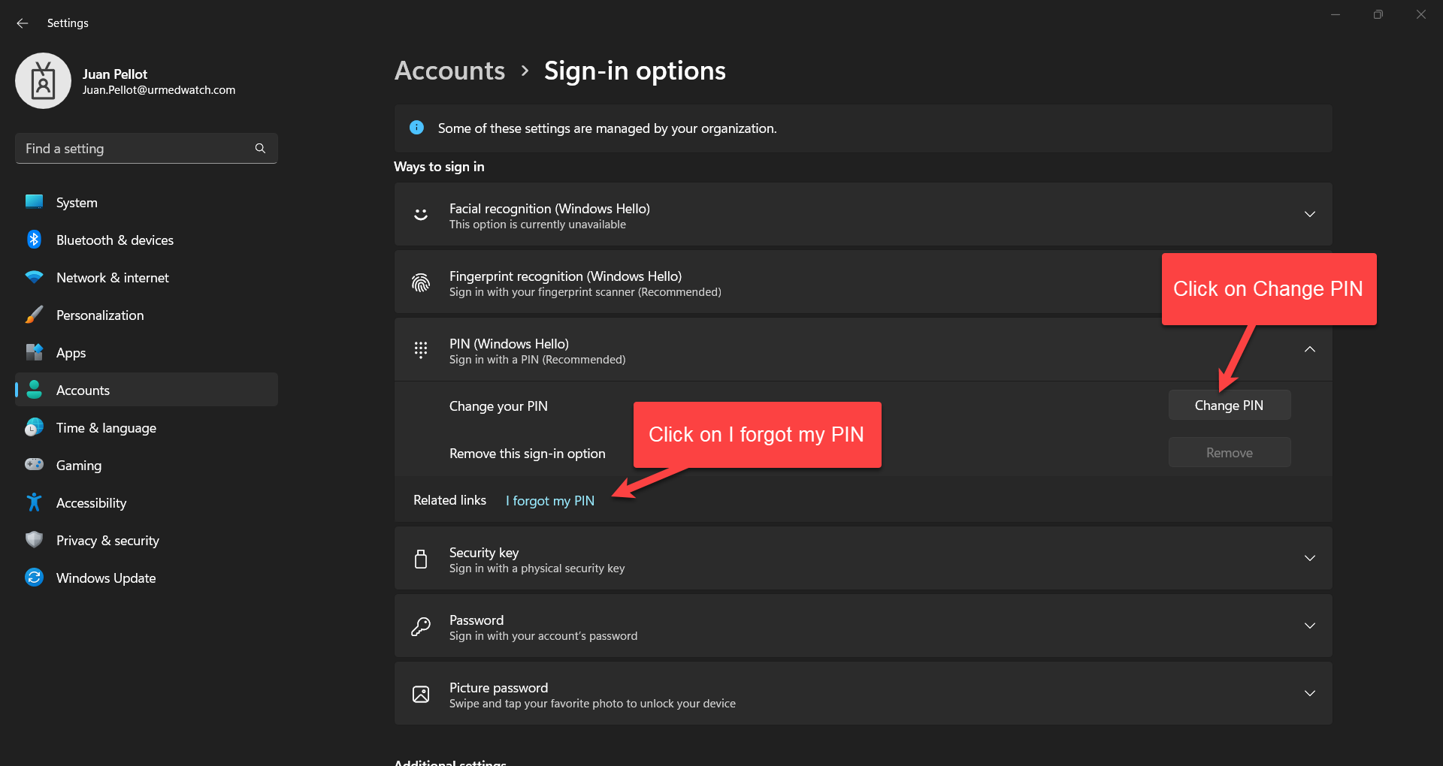
Task: Collapse the PIN (Windows Hello) section
Action: (x=1309, y=350)
